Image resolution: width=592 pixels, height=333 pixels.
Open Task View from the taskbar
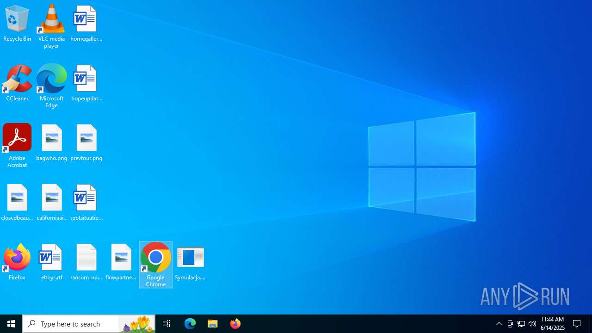(x=166, y=324)
